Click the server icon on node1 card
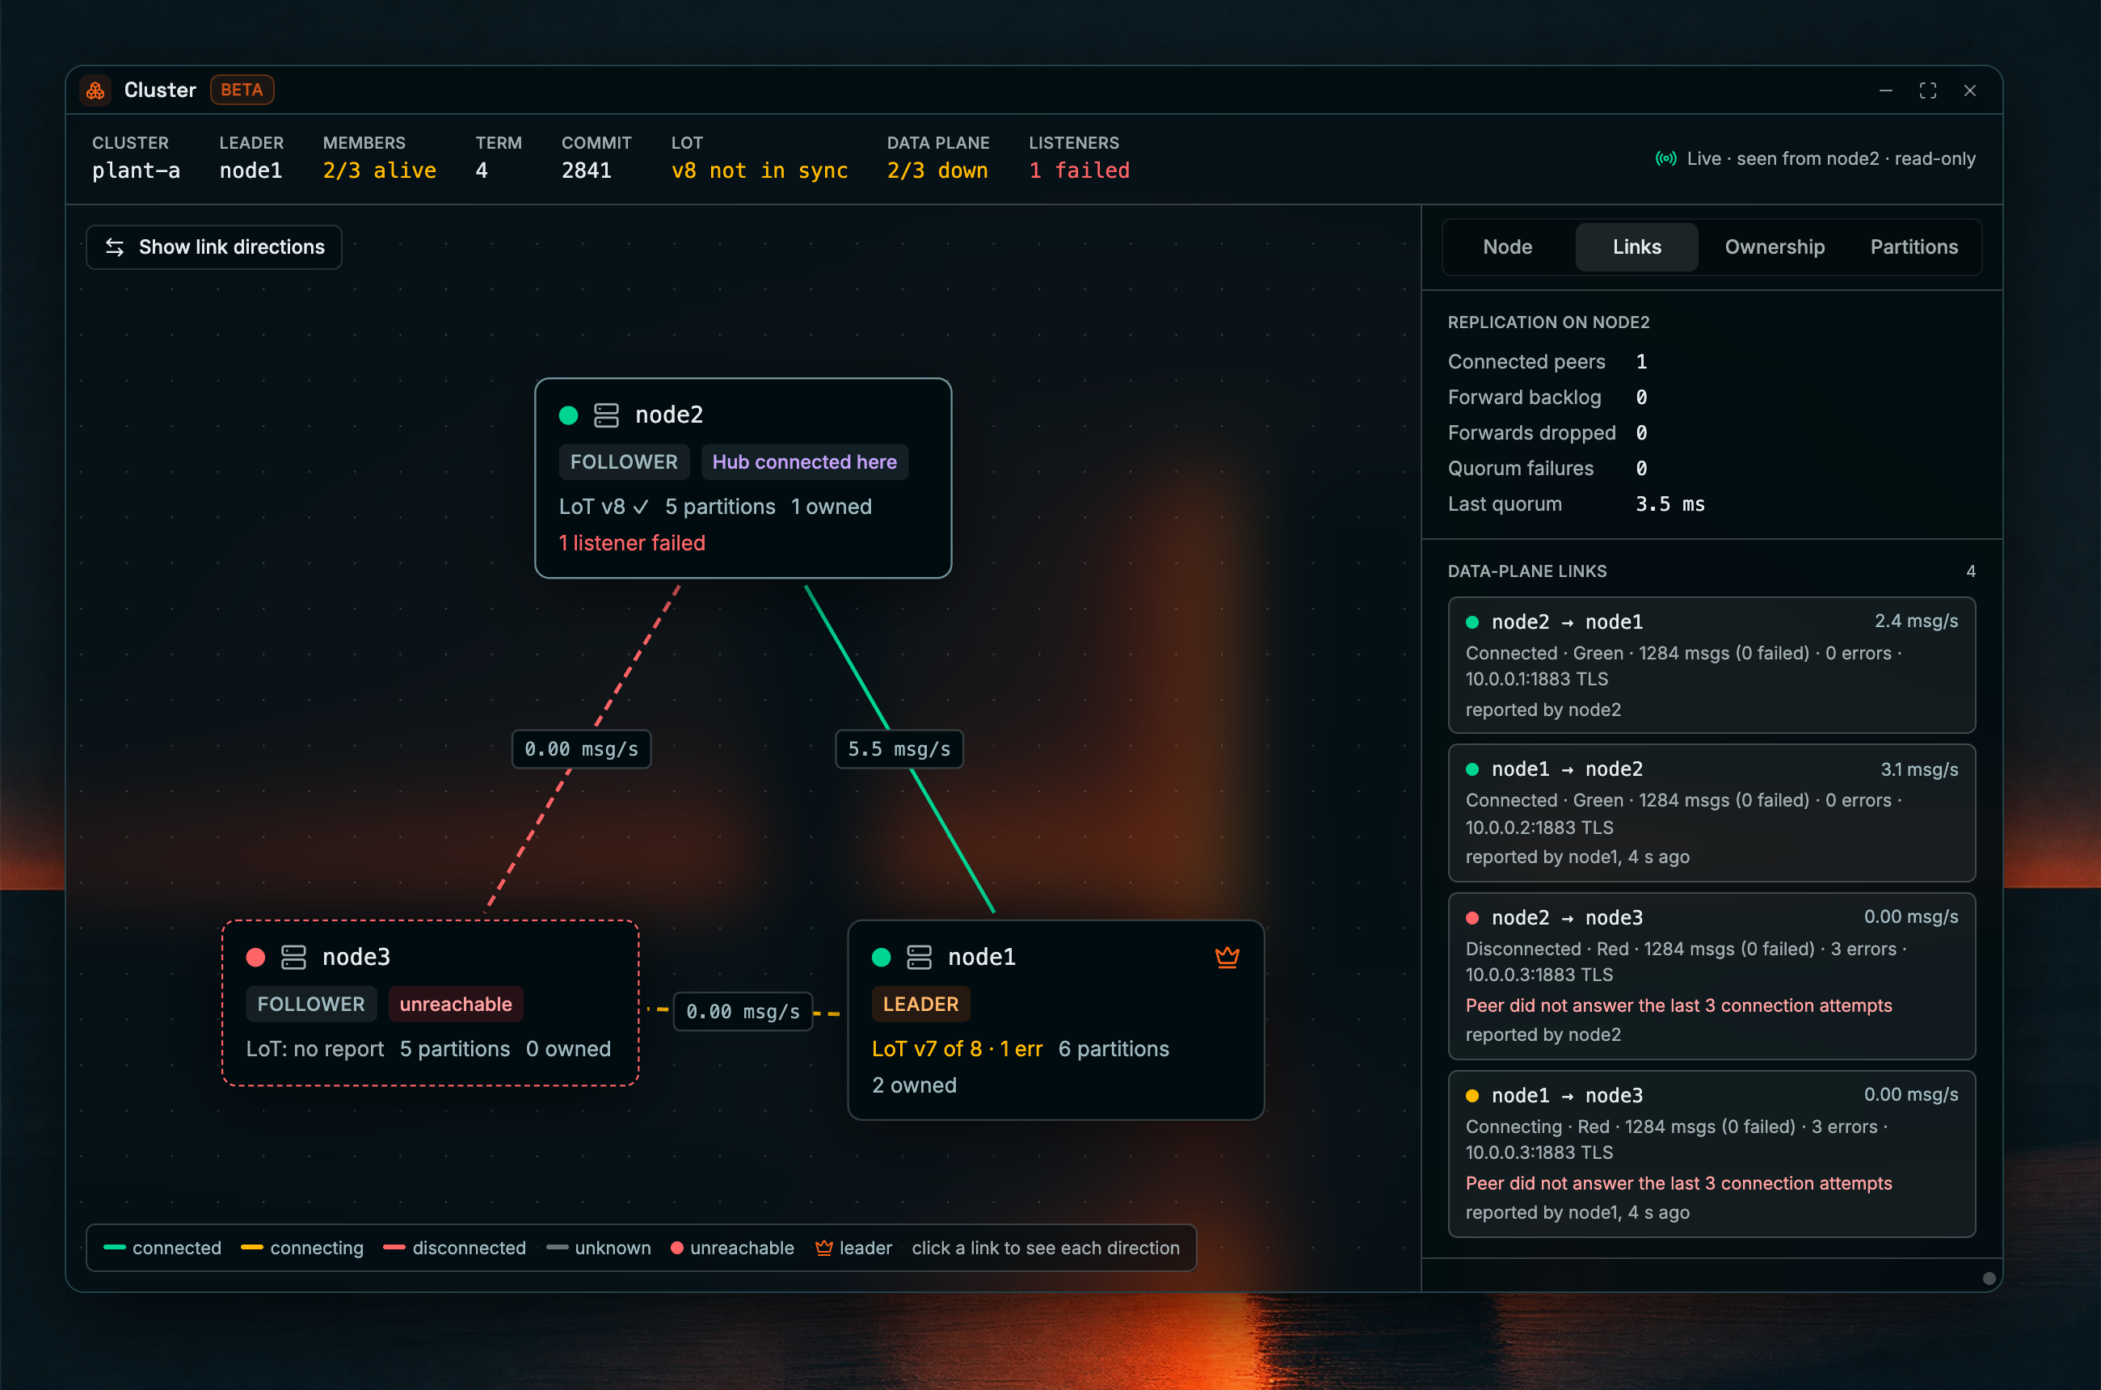This screenshot has height=1390, width=2101. pyautogui.click(x=920, y=958)
